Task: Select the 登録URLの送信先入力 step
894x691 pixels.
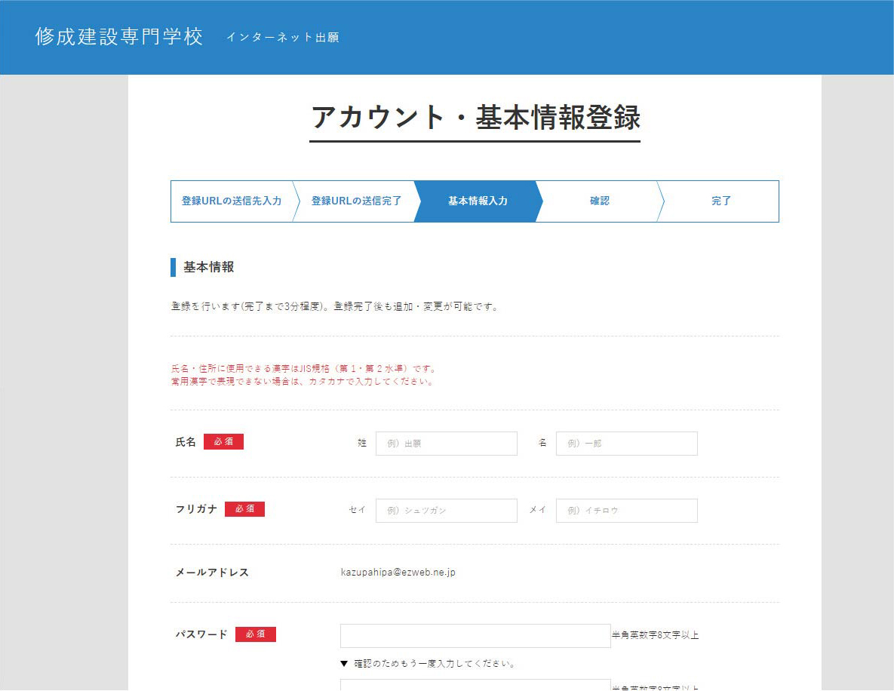Action: tap(231, 201)
